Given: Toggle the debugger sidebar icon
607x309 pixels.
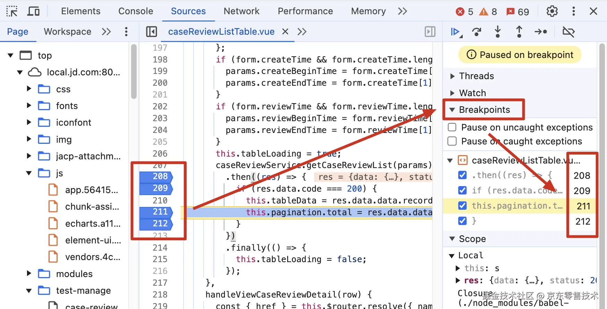Looking at the screenshot, I should point(430,32).
